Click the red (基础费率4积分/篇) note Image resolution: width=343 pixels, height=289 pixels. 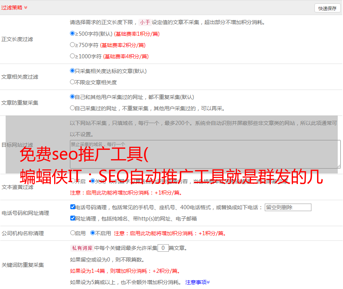coord(126,56)
